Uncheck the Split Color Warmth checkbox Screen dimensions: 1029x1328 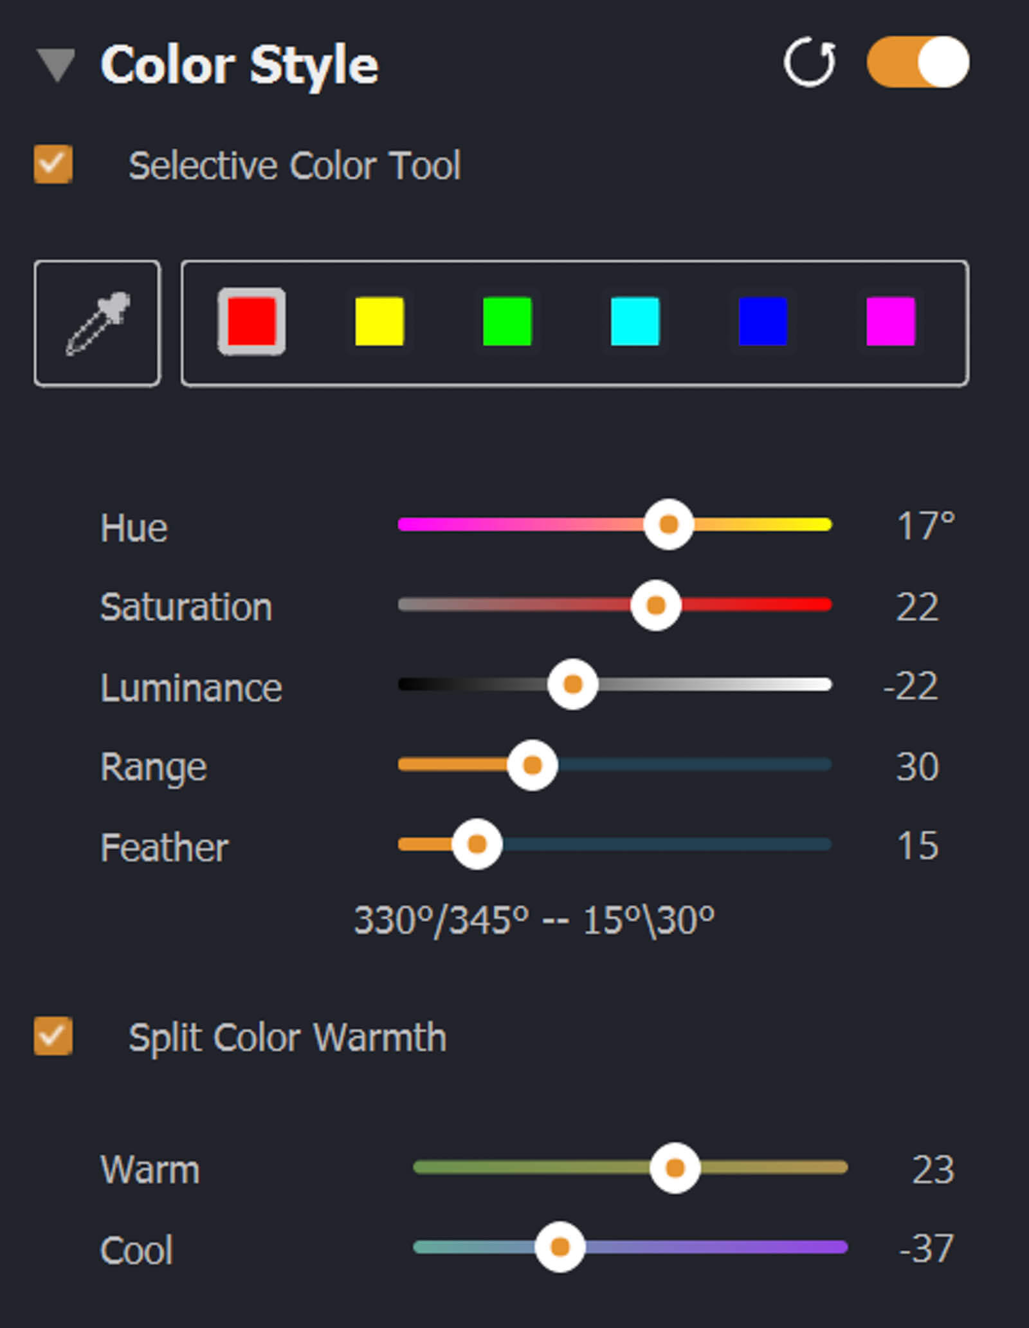pyautogui.click(x=53, y=1037)
